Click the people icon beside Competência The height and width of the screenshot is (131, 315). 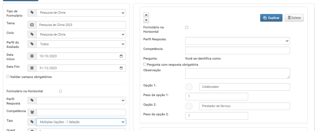pyautogui.click(x=32, y=112)
